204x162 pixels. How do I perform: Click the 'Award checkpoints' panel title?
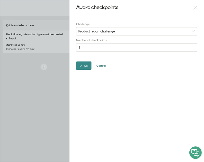tap(97, 8)
